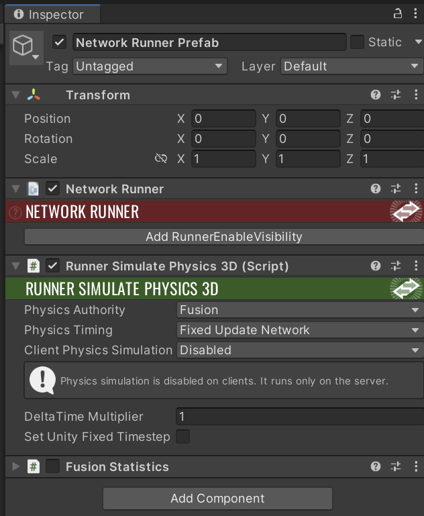424x516 pixels.
Task: Check Set Unity Fixed Timestep
Action: pos(183,437)
